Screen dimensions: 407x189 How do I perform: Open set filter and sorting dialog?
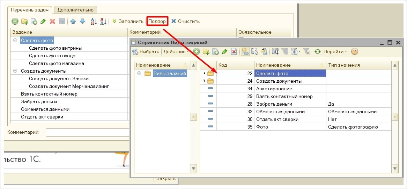point(275,52)
